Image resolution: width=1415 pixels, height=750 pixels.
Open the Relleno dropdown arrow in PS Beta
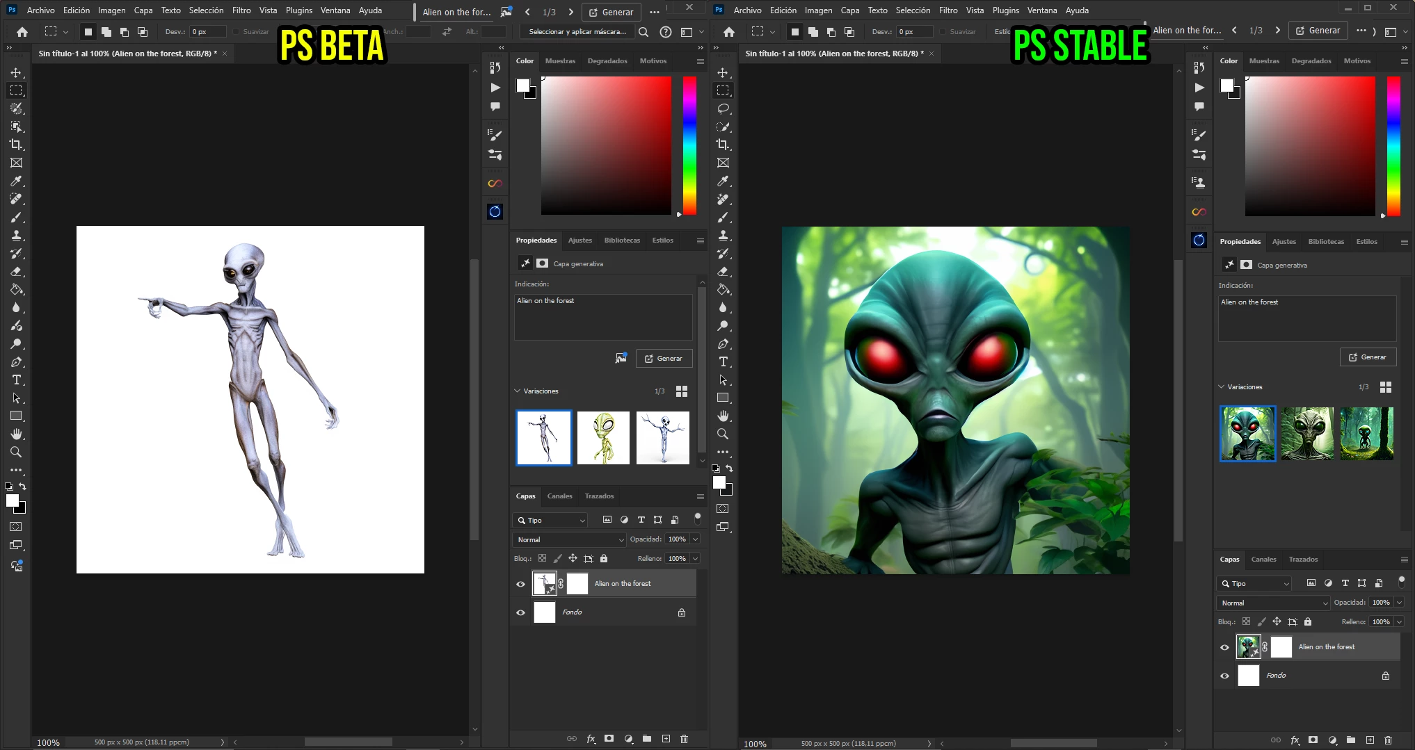tap(695, 558)
